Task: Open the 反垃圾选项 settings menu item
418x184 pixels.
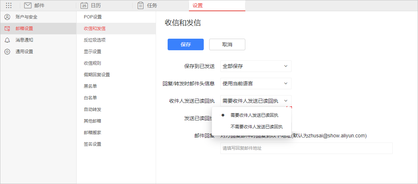Action: coord(95,40)
